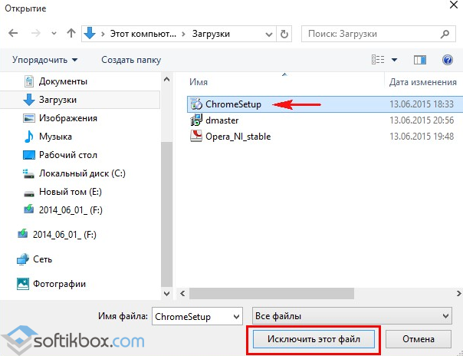Select the dmaster file

click(221, 120)
